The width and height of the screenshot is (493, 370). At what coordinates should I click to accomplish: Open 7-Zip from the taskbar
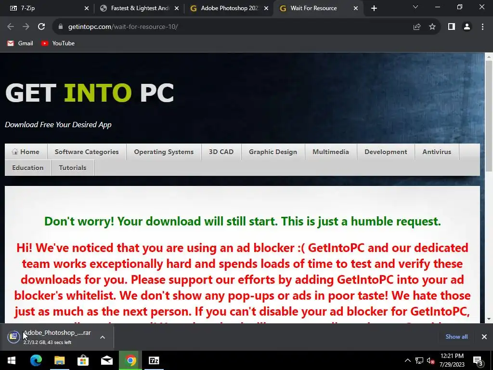point(154,360)
